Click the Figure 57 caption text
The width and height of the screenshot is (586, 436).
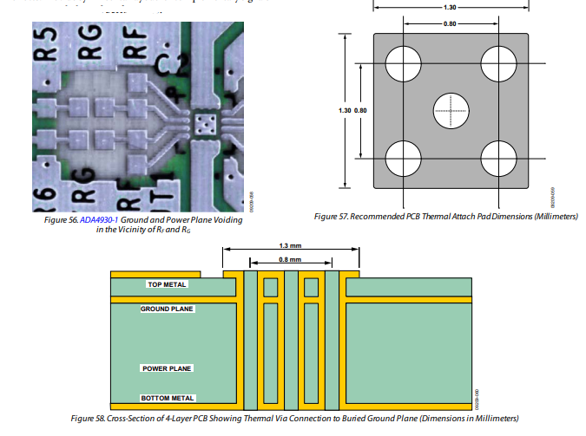pyautogui.click(x=446, y=217)
